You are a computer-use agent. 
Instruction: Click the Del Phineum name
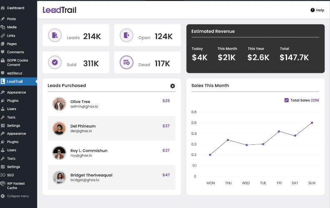pos(83,126)
